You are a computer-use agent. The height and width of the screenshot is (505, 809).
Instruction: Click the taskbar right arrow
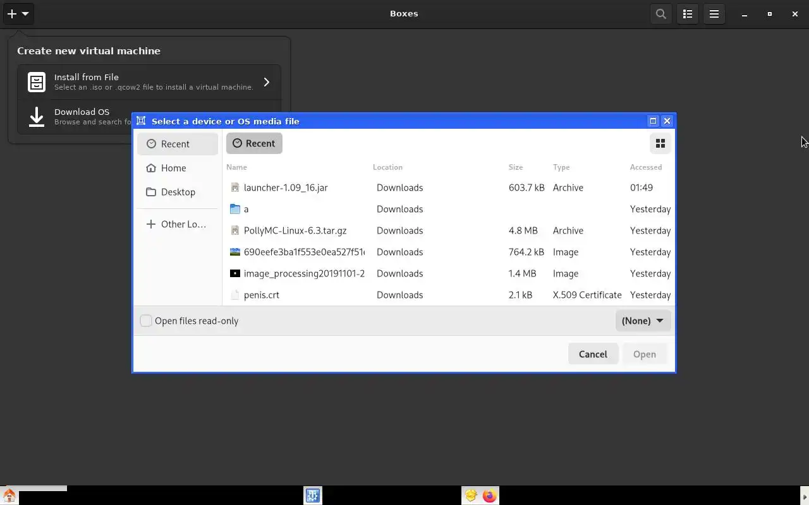pos(805,496)
